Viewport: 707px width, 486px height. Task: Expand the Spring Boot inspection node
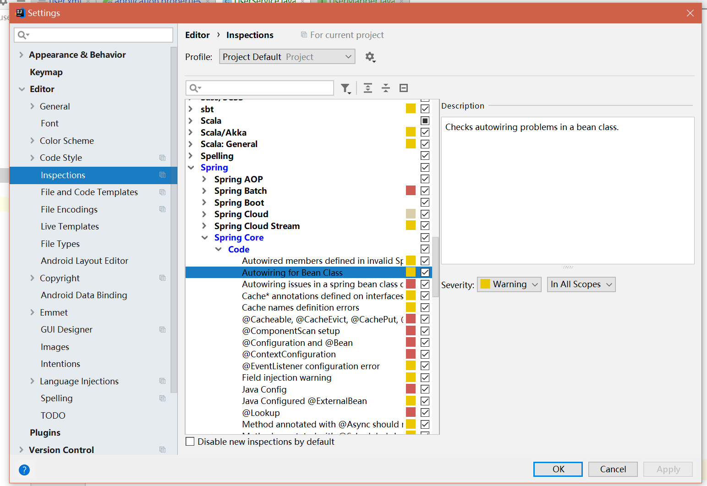tap(204, 202)
